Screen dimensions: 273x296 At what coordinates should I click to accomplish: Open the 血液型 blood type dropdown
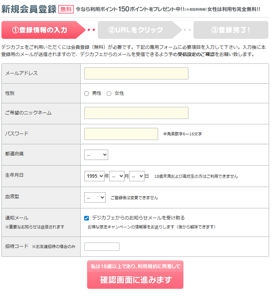[x=95, y=197]
